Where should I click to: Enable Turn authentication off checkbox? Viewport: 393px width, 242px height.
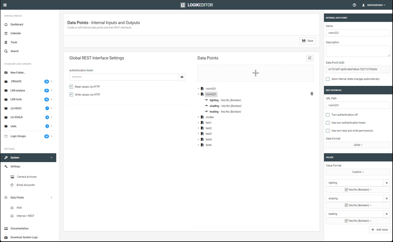pos(328,115)
